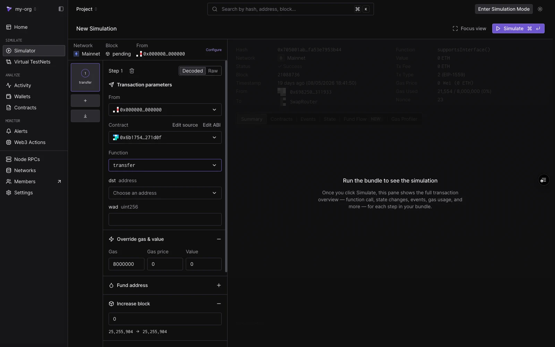Toggle the light/dark theme sun icon
The width and height of the screenshot is (555, 347).
click(x=540, y=9)
